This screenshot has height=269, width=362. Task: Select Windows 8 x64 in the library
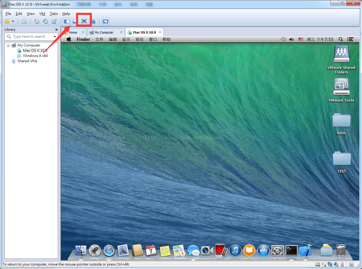(35, 56)
